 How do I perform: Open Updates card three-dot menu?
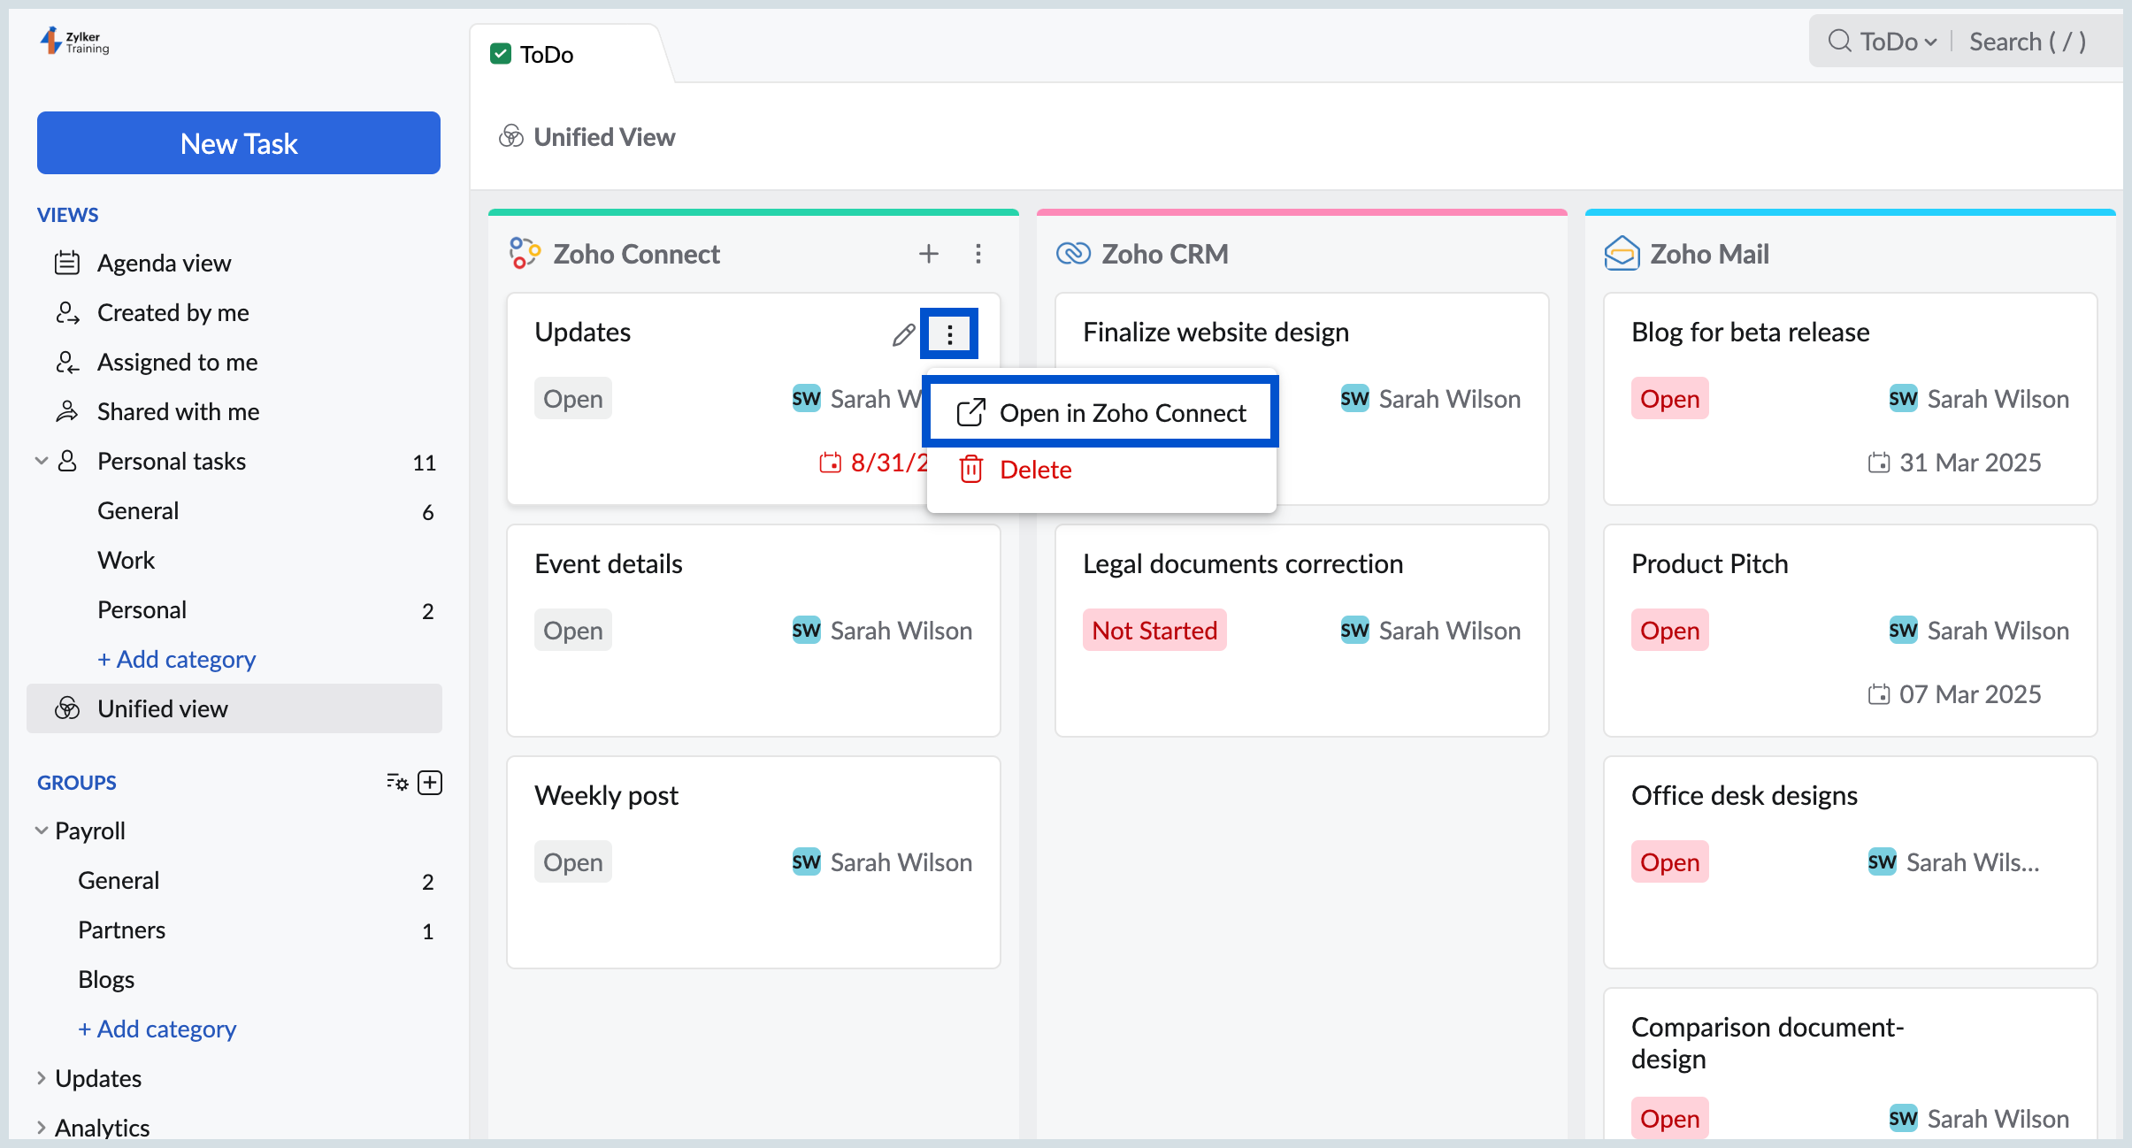[x=949, y=333]
